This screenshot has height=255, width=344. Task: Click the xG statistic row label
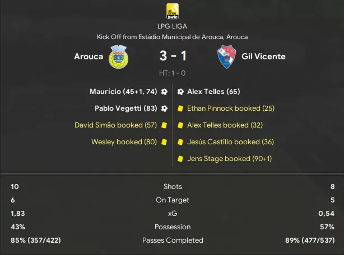point(173,214)
